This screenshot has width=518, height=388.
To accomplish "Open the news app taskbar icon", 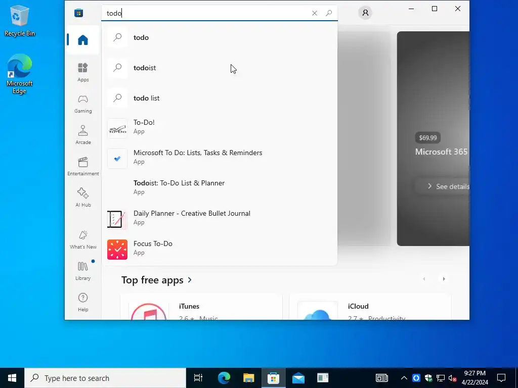I will pos(323,378).
